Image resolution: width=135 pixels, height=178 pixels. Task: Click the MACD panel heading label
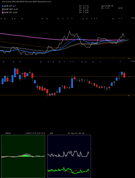pyautogui.click(x=8, y=133)
